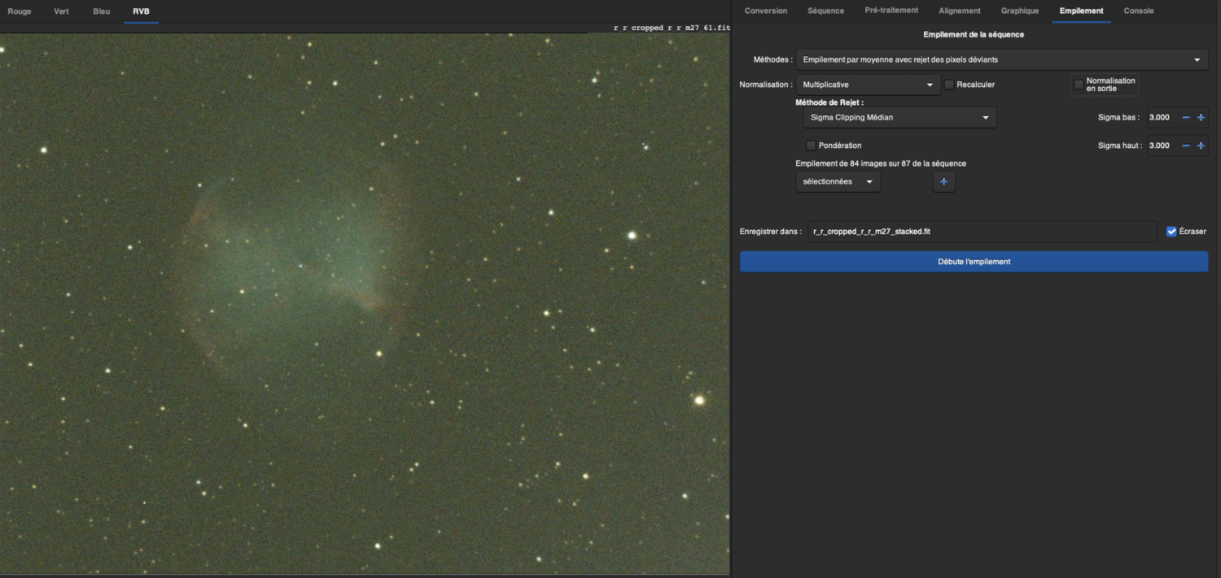The width and height of the screenshot is (1221, 578).
Task: Expand the Normalisation Multiplicative dropdown
Action: point(868,85)
